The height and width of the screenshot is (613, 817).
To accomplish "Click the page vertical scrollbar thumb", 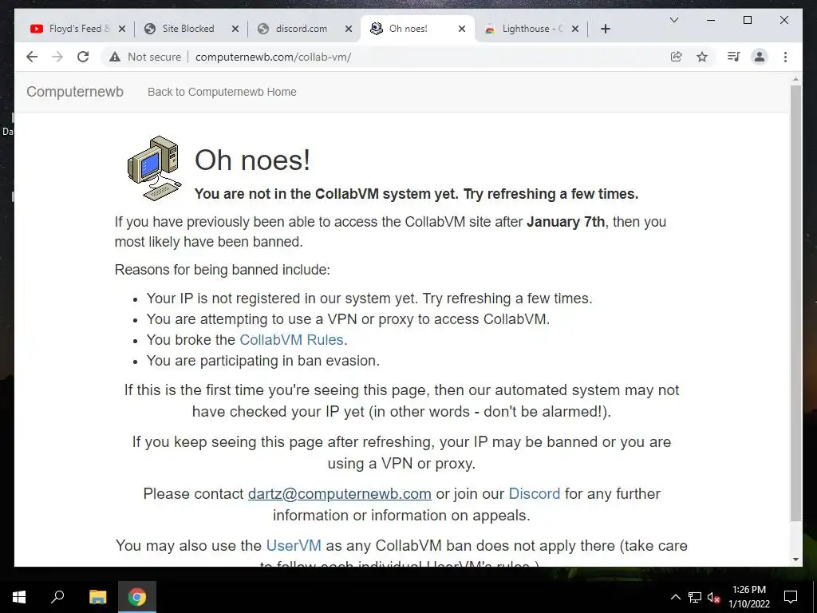I will pos(795,303).
